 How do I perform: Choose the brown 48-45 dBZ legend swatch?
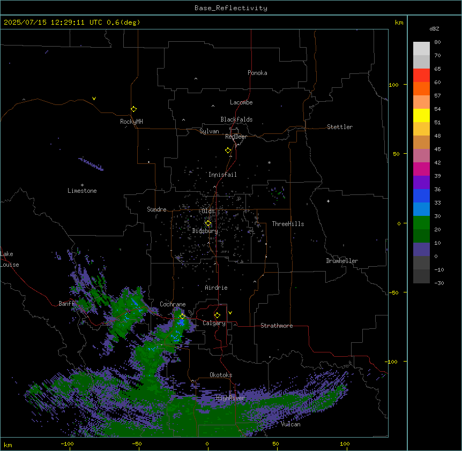pos(421,142)
